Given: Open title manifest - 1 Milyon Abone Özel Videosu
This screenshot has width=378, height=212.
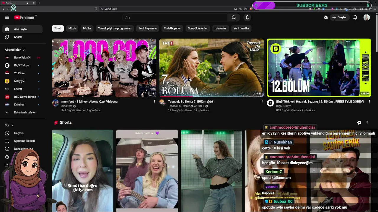Looking at the screenshot, I should (x=89, y=102).
